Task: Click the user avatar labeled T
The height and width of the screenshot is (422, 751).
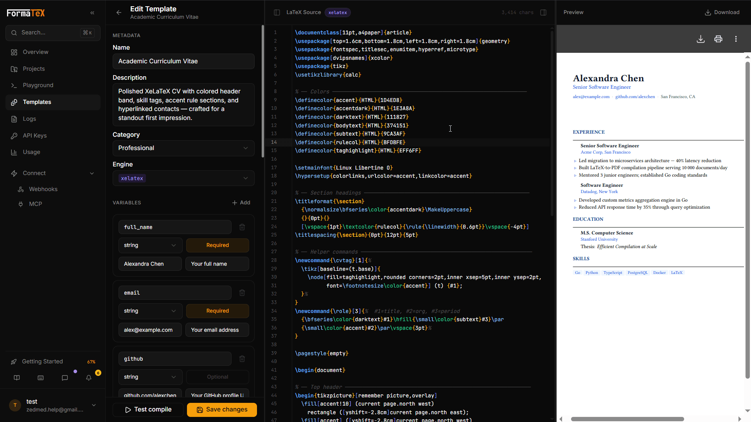Action: pyautogui.click(x=15, y=405)
